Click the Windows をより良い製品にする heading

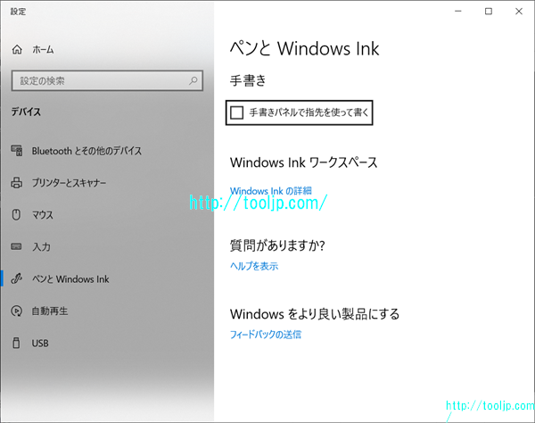click(315, 314)
